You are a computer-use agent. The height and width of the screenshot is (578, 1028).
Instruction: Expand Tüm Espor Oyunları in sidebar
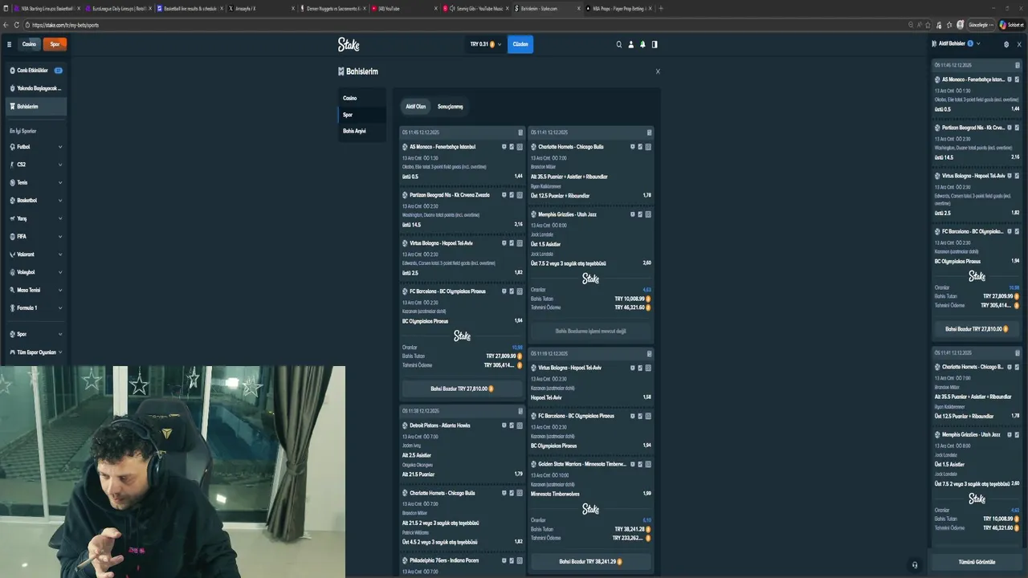[x=60, y=352]
